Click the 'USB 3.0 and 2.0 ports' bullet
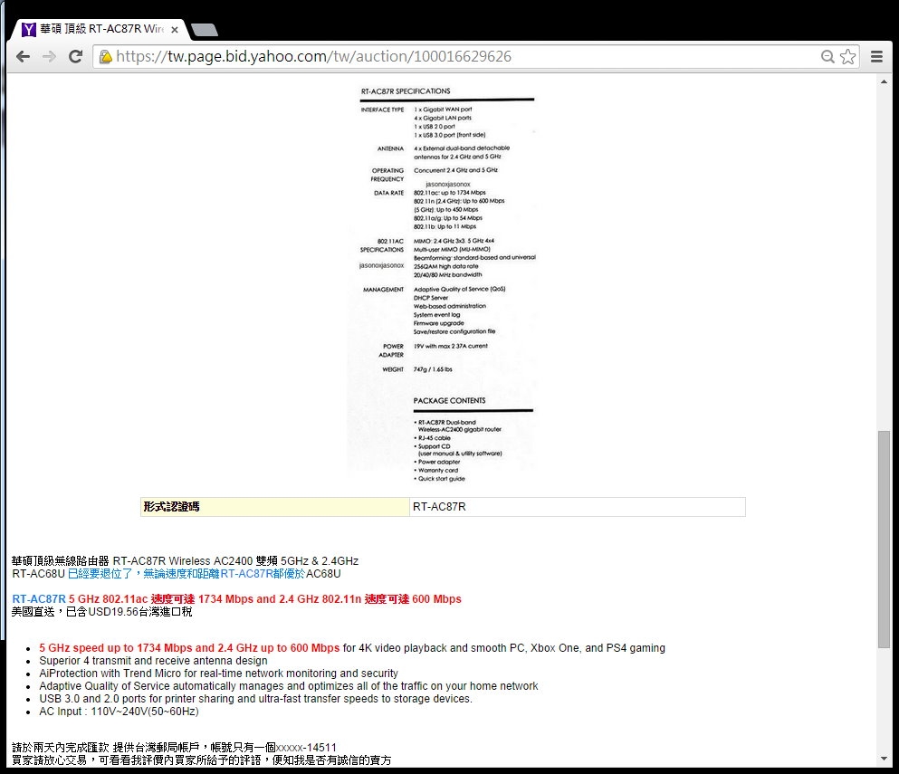 pyautogui.click(x=255, y=698)
